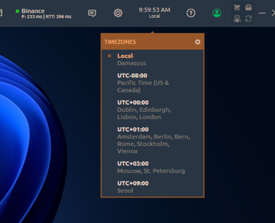
Task: Pick the UTC+09:00 Seoul timezone
Action: point(133,187)
